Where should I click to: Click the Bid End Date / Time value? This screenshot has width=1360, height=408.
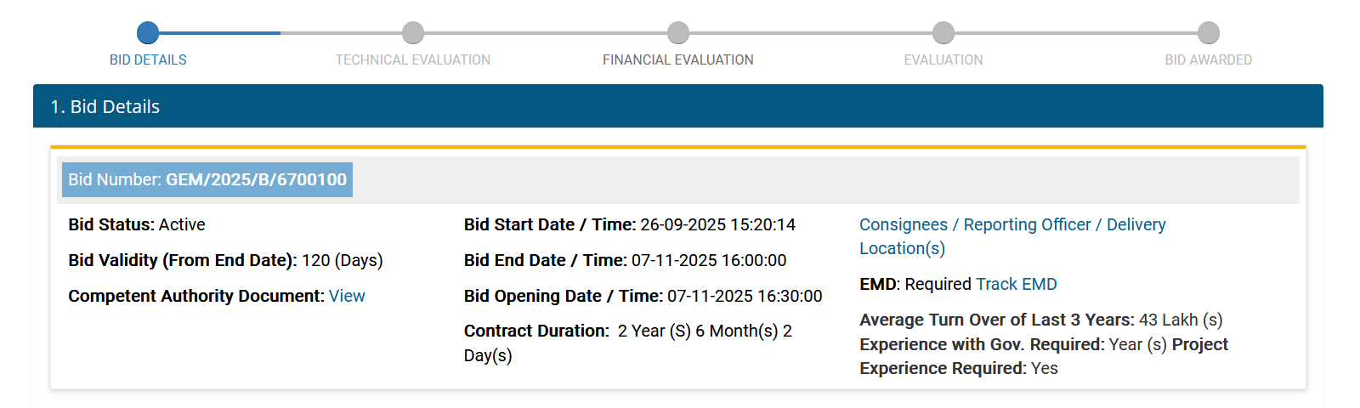click(709, 260)
